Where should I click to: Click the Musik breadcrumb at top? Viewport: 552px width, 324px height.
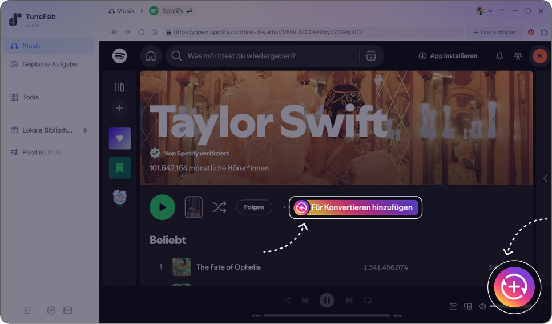[122, 11]
